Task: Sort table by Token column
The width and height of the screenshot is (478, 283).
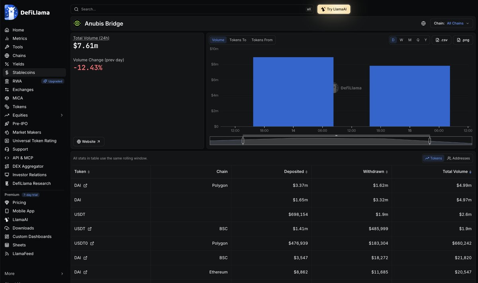Action: (x=82, y=172)
